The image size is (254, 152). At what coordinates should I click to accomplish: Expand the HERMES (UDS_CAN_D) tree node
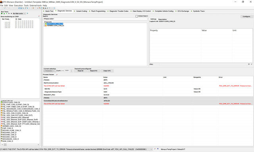click(44, 26)
